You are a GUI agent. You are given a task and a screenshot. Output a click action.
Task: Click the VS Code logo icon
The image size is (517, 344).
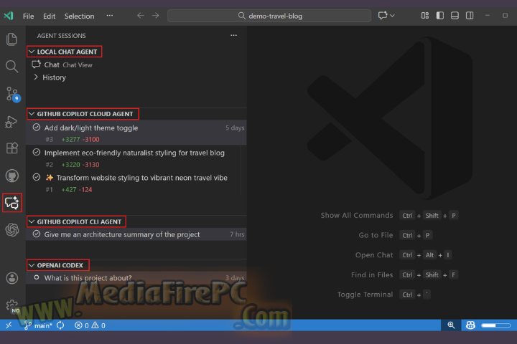click(x=9, y=16)
